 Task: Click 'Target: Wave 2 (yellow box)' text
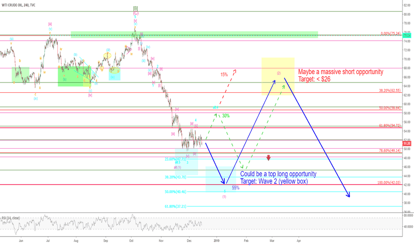pyautogui.click(x=274, y=181)
